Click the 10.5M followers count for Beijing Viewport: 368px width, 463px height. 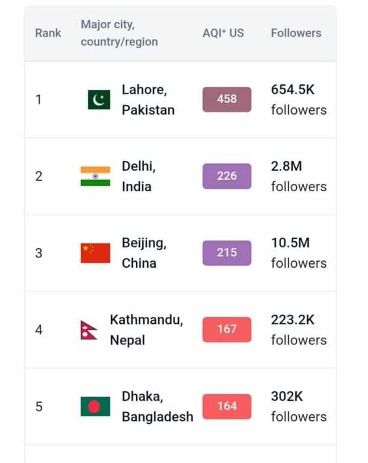298,253
